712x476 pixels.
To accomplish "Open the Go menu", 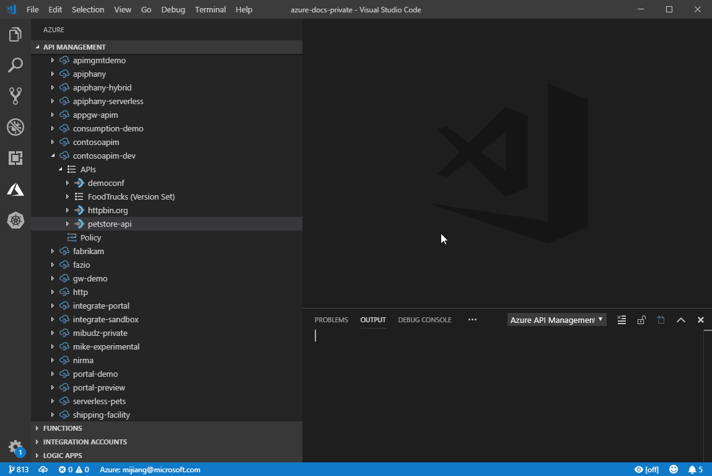I will click(146, 9).
